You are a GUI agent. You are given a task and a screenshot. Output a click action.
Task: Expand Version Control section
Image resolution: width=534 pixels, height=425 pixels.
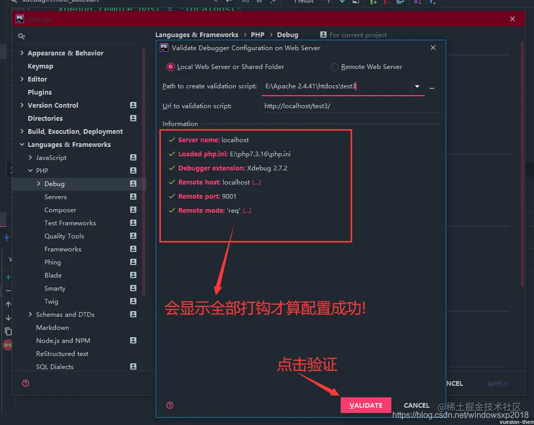coord(22,105)
